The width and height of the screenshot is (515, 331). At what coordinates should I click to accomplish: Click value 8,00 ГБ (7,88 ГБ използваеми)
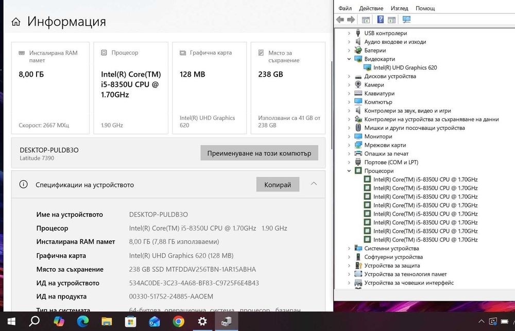click(x=174, y=241)
